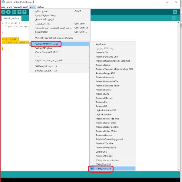Click the void setup() code line
This screenshot has height=182, width=182.
[x=11, y=23]
